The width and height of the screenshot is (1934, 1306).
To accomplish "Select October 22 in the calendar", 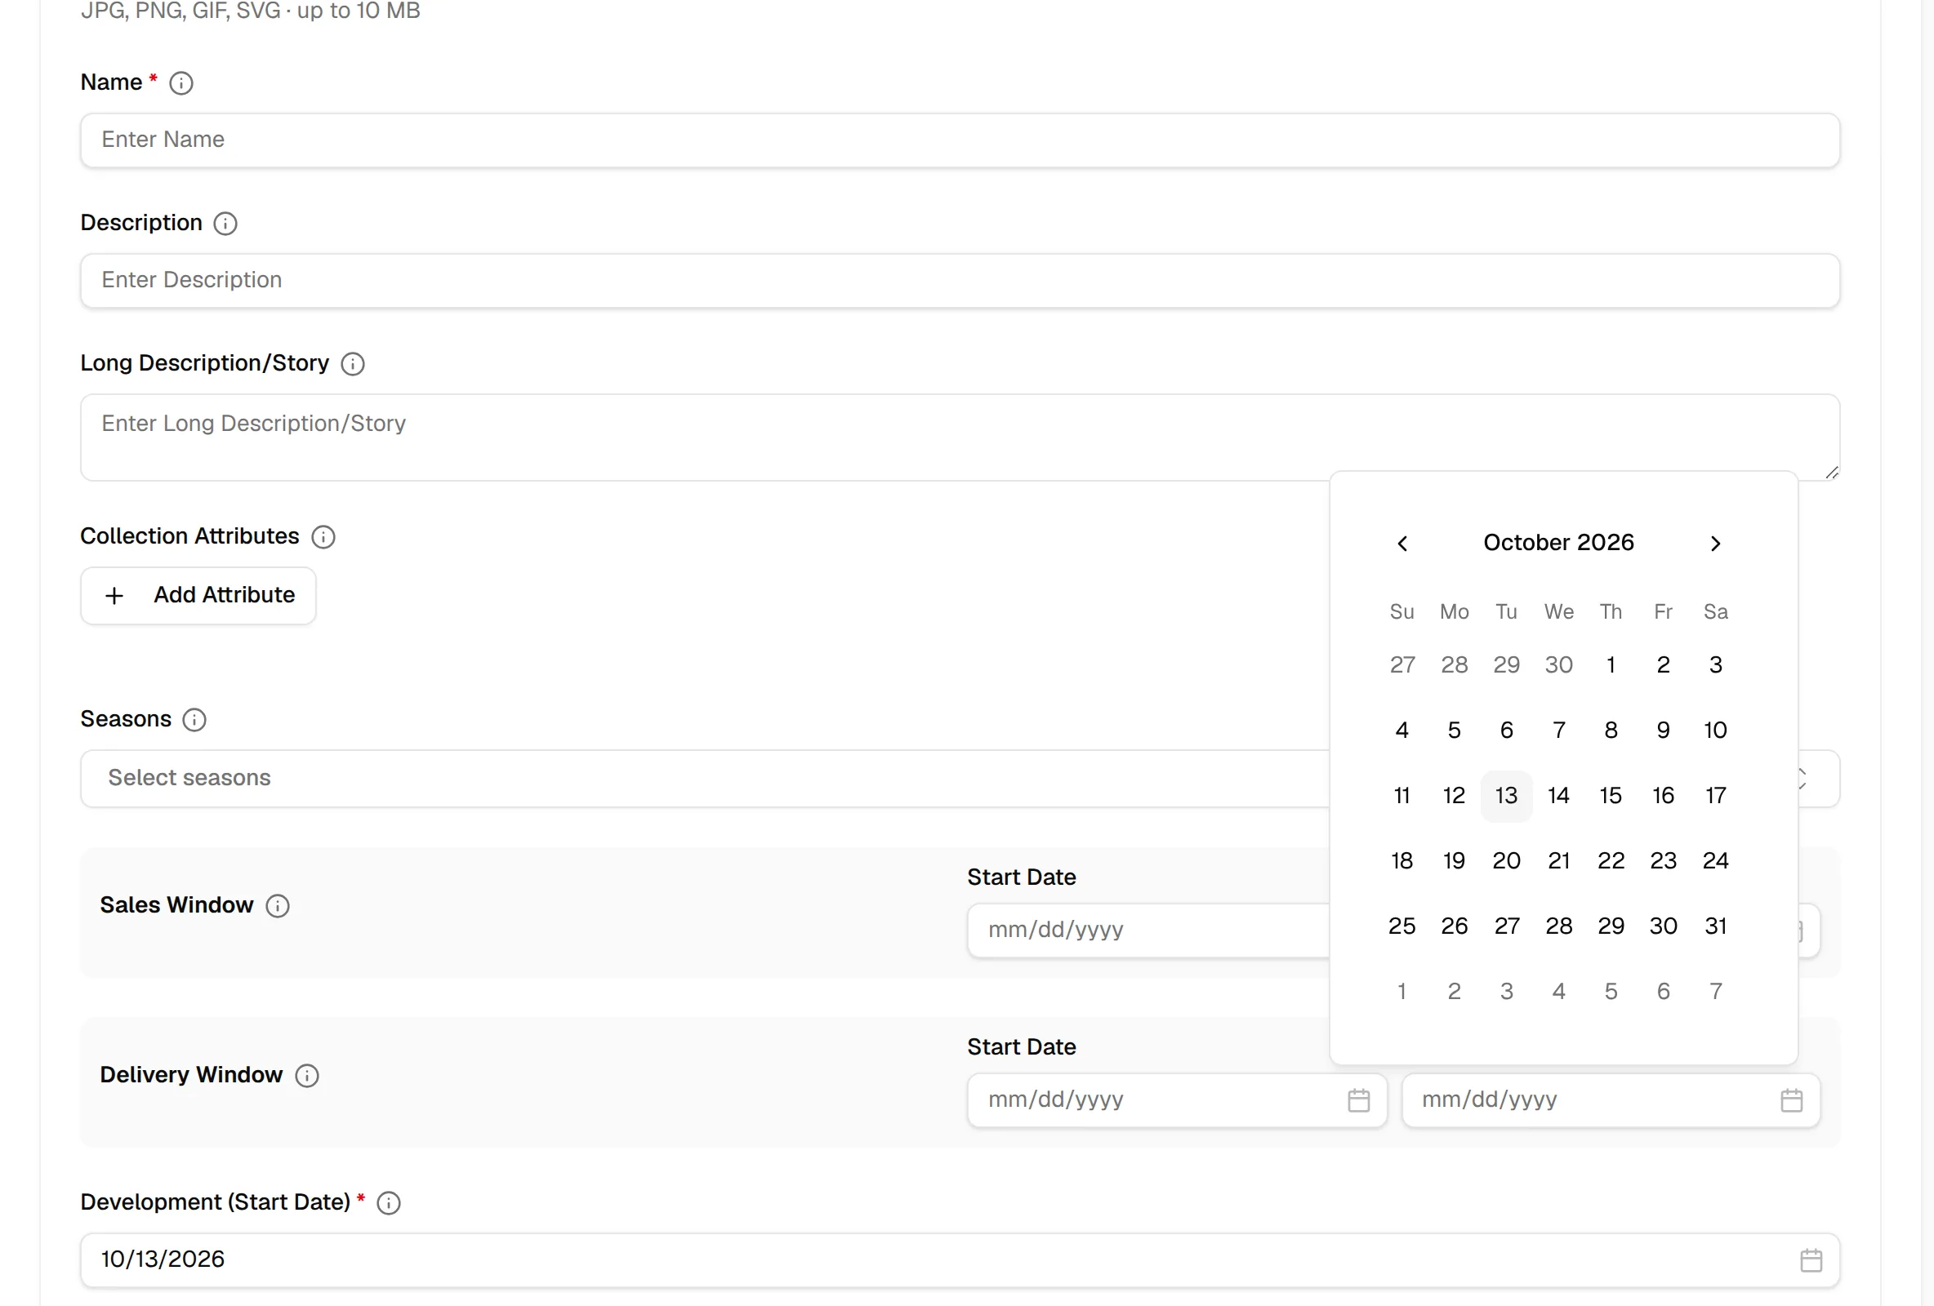I will [1611, 861].
